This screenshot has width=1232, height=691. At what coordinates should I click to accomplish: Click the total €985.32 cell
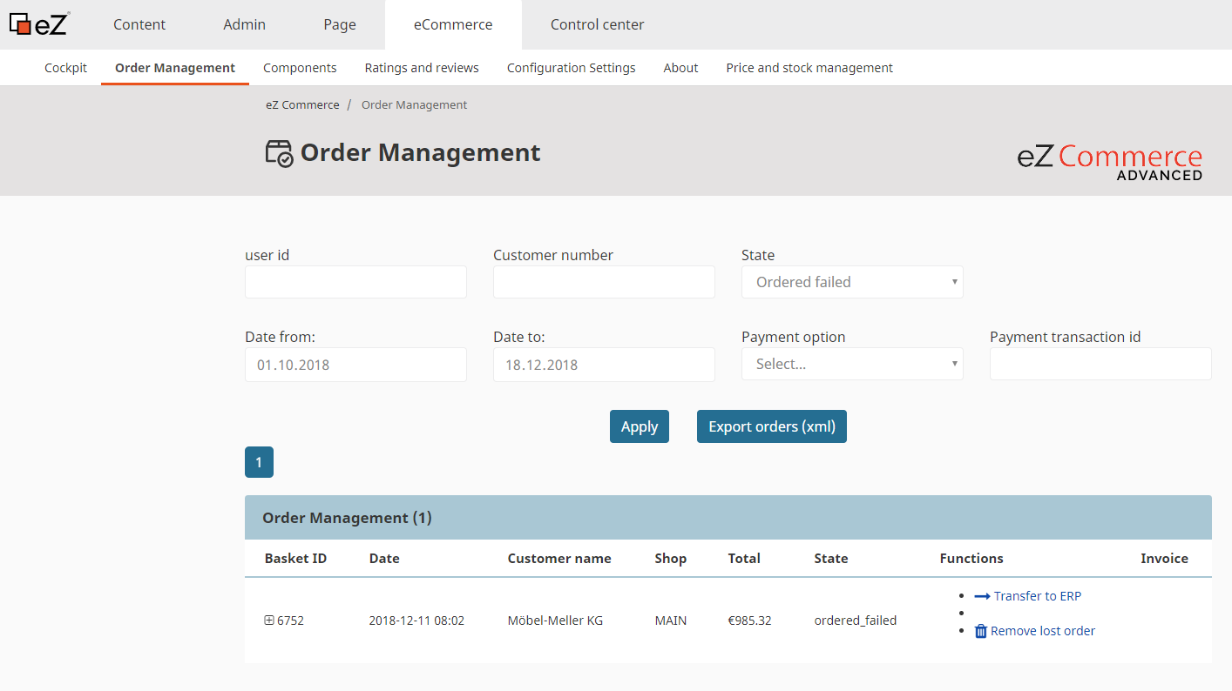coord(749,621)
